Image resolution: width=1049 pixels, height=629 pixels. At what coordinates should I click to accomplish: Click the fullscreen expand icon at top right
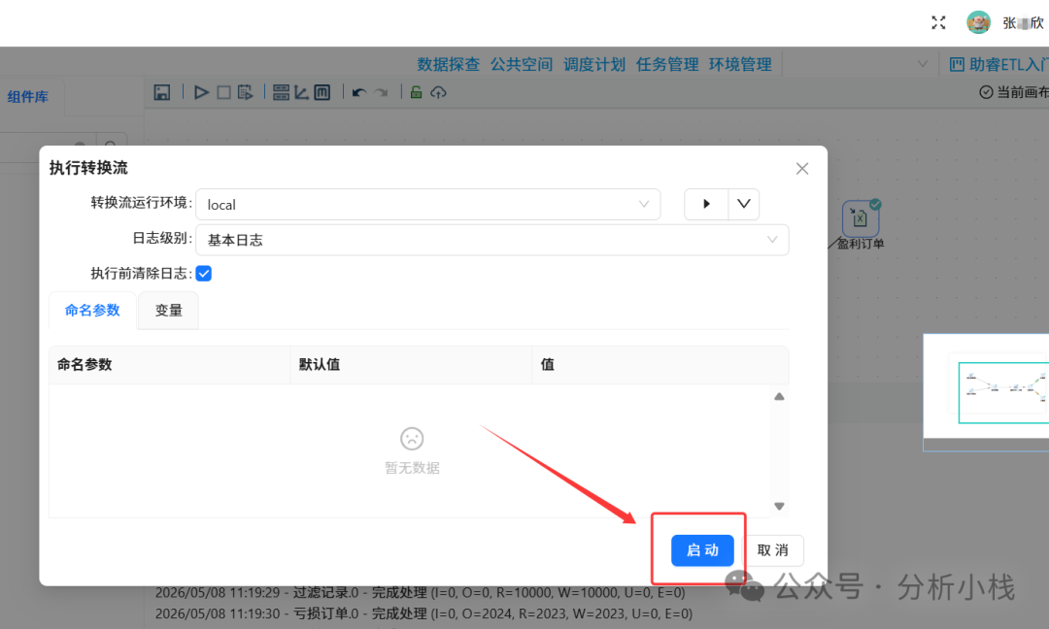point(938,22)
